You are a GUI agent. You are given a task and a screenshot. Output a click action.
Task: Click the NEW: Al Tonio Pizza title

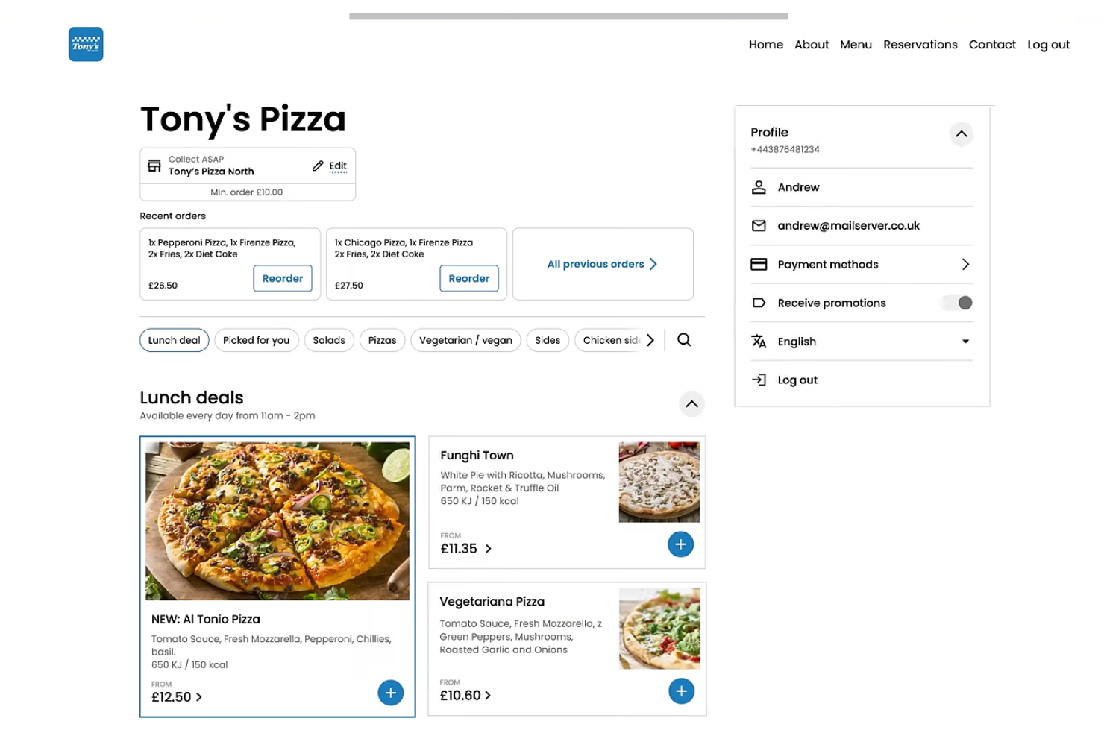coord(206,619)
